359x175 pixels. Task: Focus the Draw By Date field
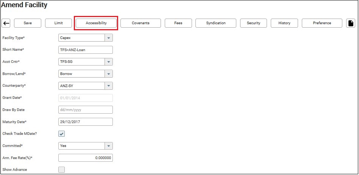[x=86, y=110]
